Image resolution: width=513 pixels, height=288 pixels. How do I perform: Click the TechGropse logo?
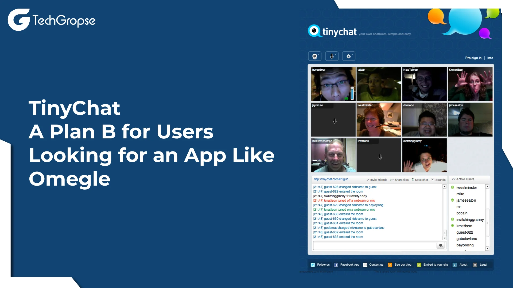pyautogui.click(x=52, y=20)
